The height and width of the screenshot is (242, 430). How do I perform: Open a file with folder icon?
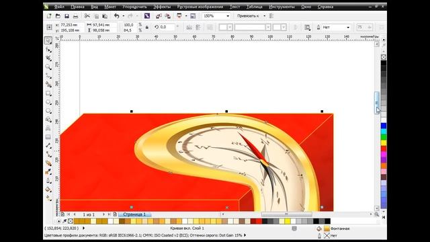(x=58, y=16)
